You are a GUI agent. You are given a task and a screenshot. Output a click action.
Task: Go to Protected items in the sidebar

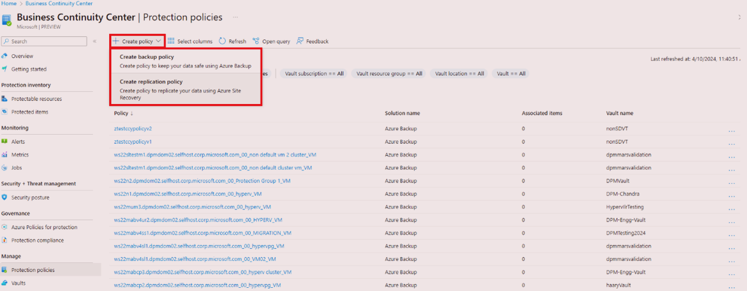[29, 112]
